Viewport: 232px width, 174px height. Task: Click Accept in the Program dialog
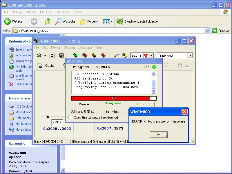point(142,104)
